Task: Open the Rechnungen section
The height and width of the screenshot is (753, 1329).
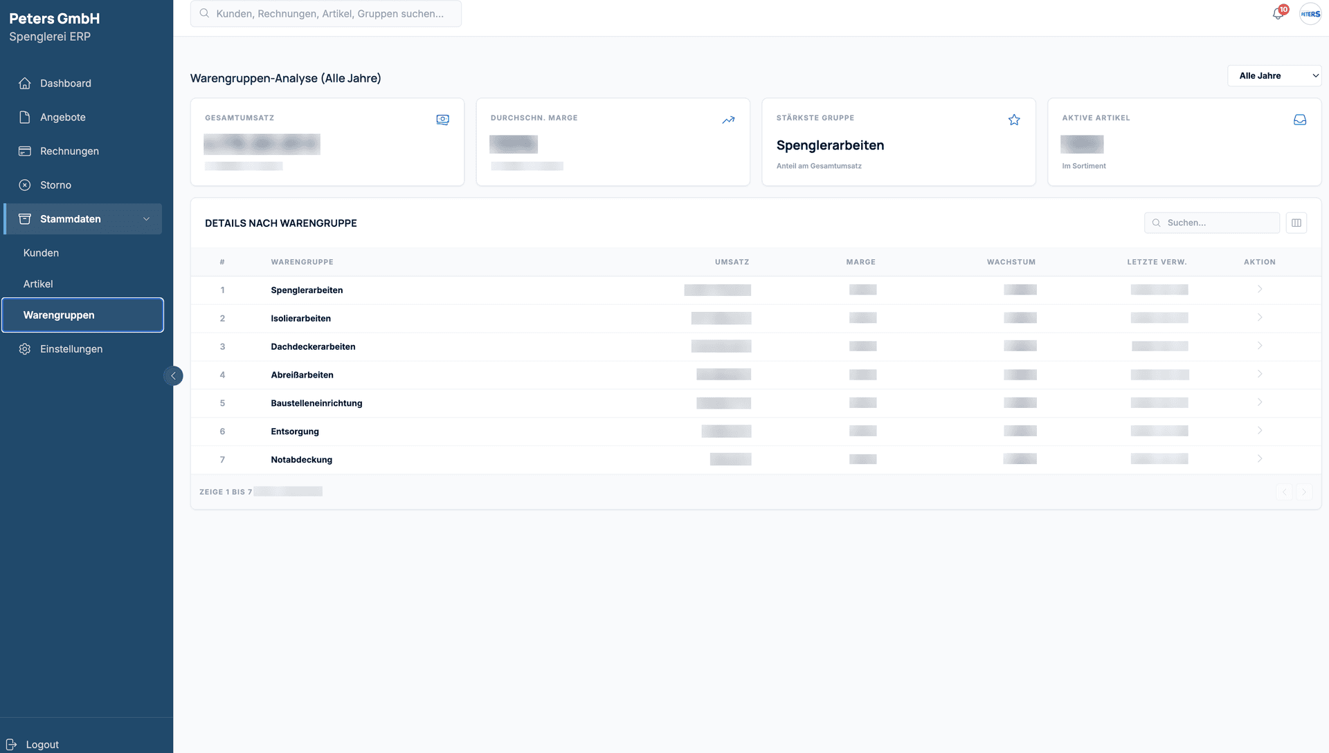Action: (82, 151)
